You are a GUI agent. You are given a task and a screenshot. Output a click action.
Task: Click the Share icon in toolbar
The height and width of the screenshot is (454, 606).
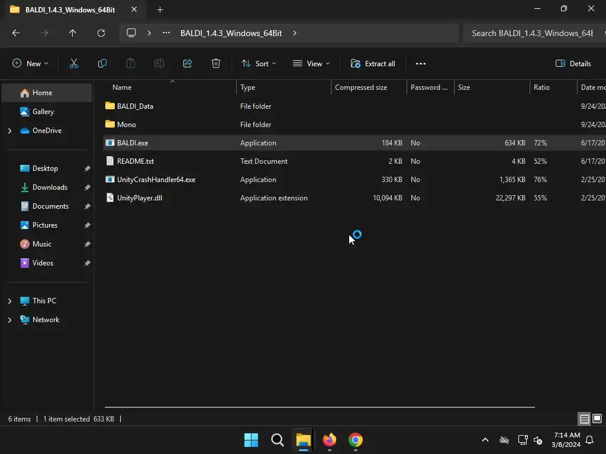coord(188,64)
